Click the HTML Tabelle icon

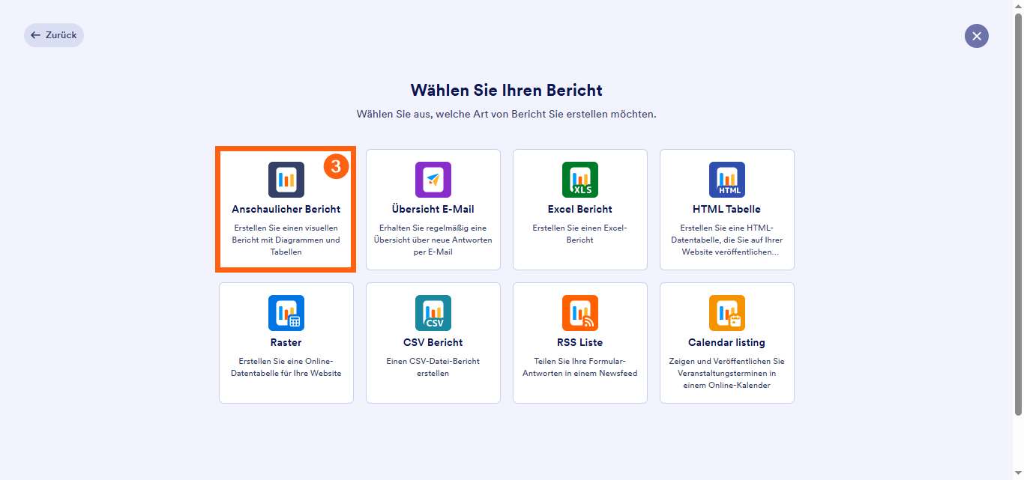click(x=726, y=179)
